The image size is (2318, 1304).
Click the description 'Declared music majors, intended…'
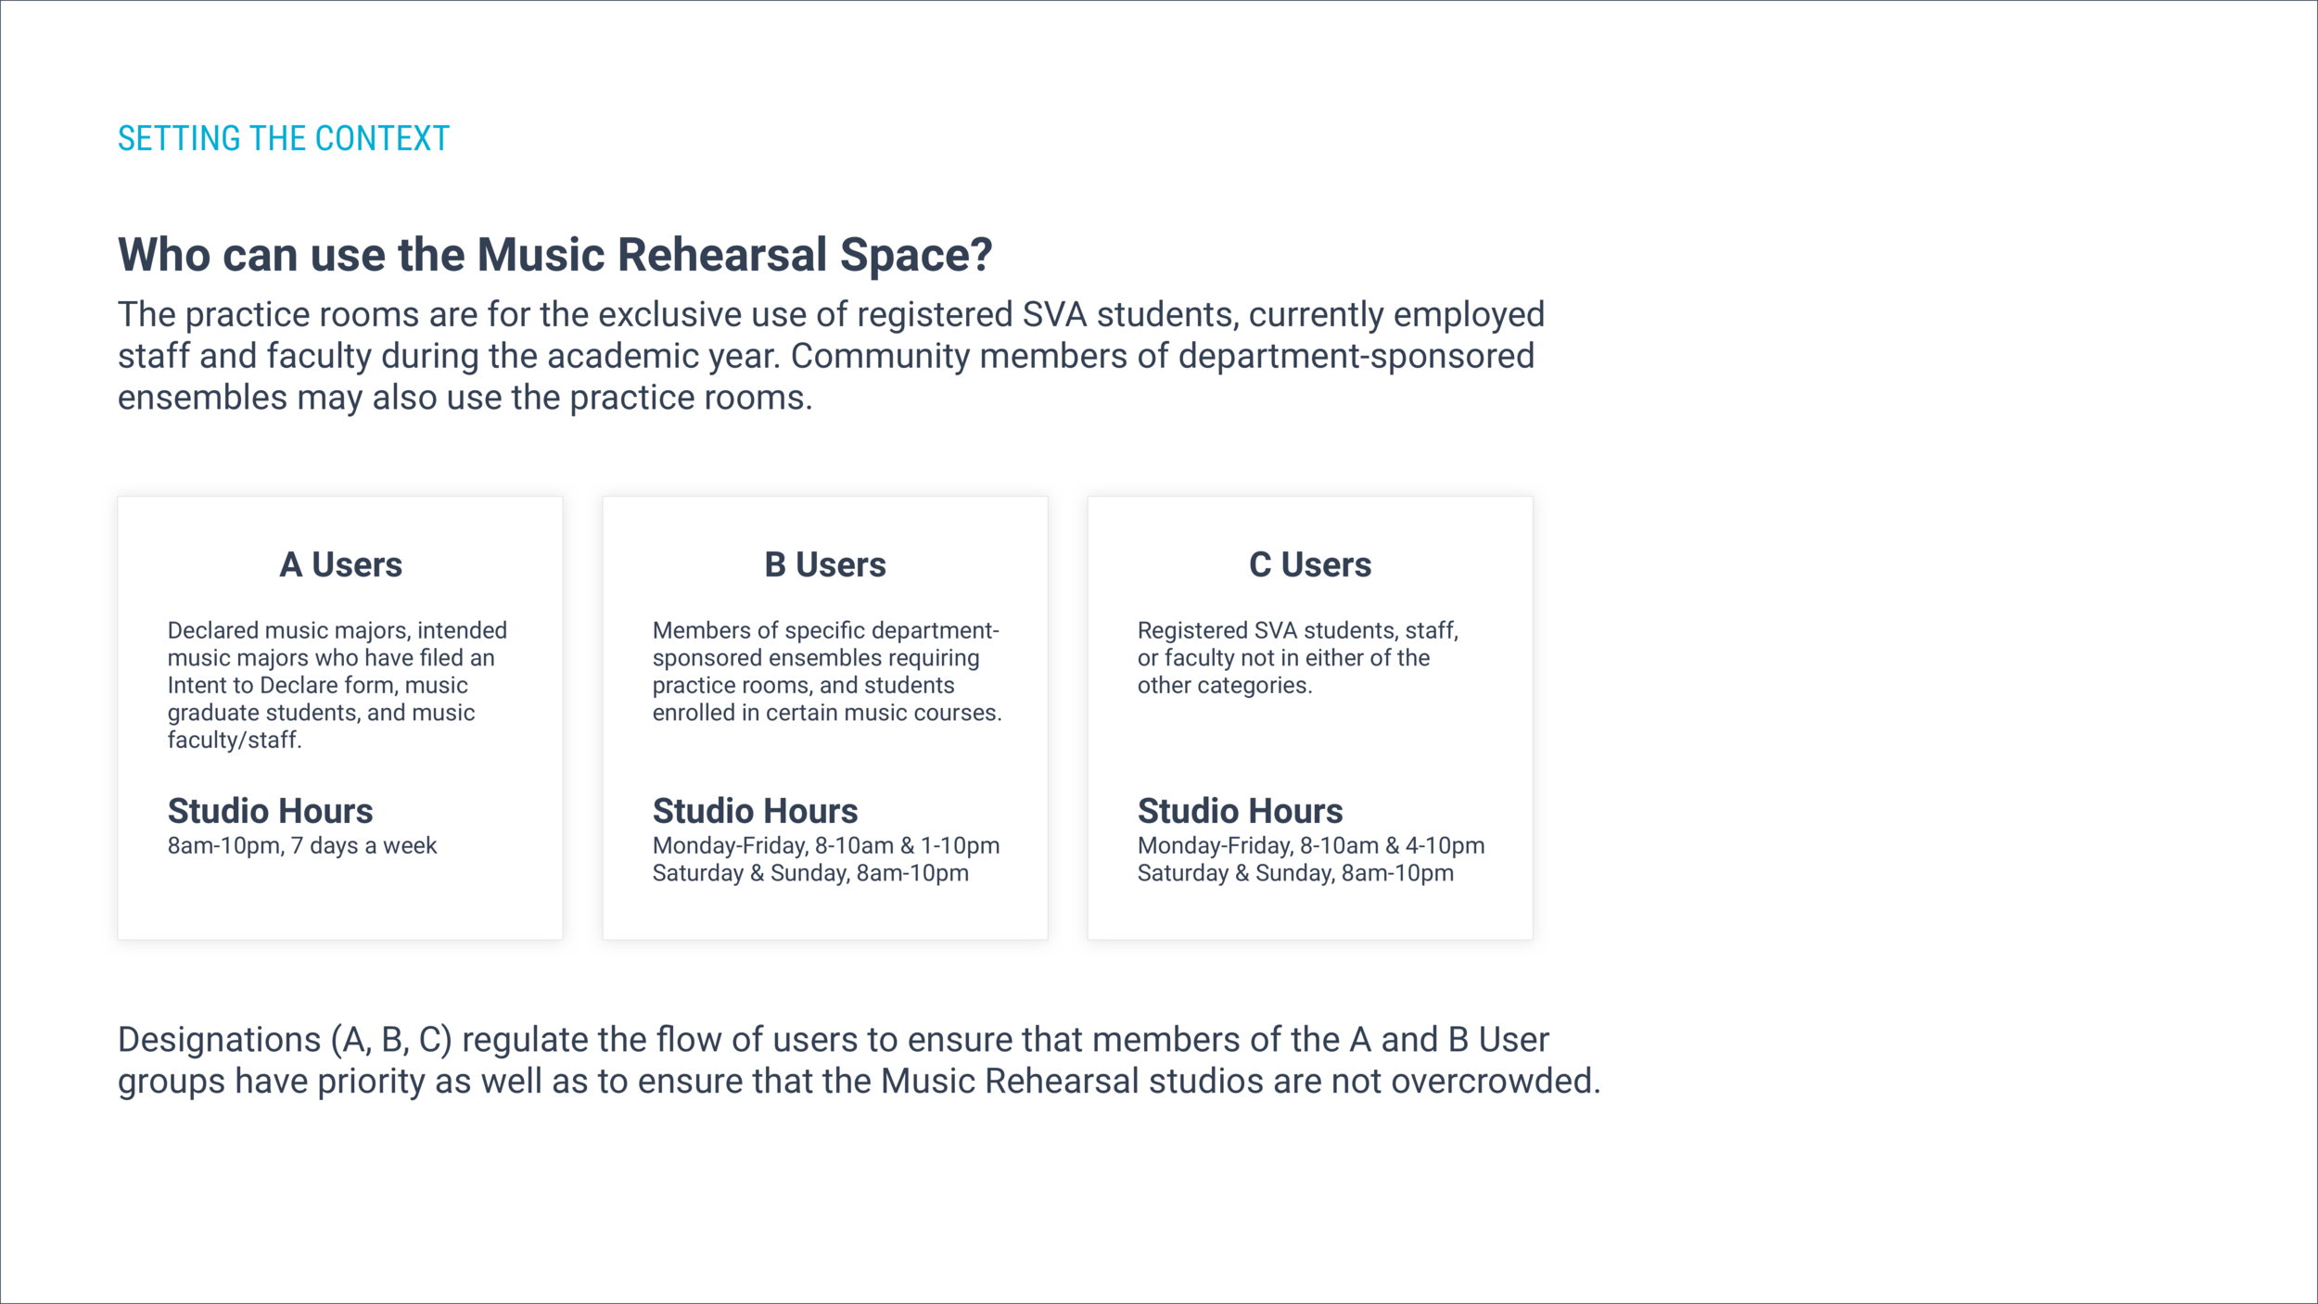[338, 685]
